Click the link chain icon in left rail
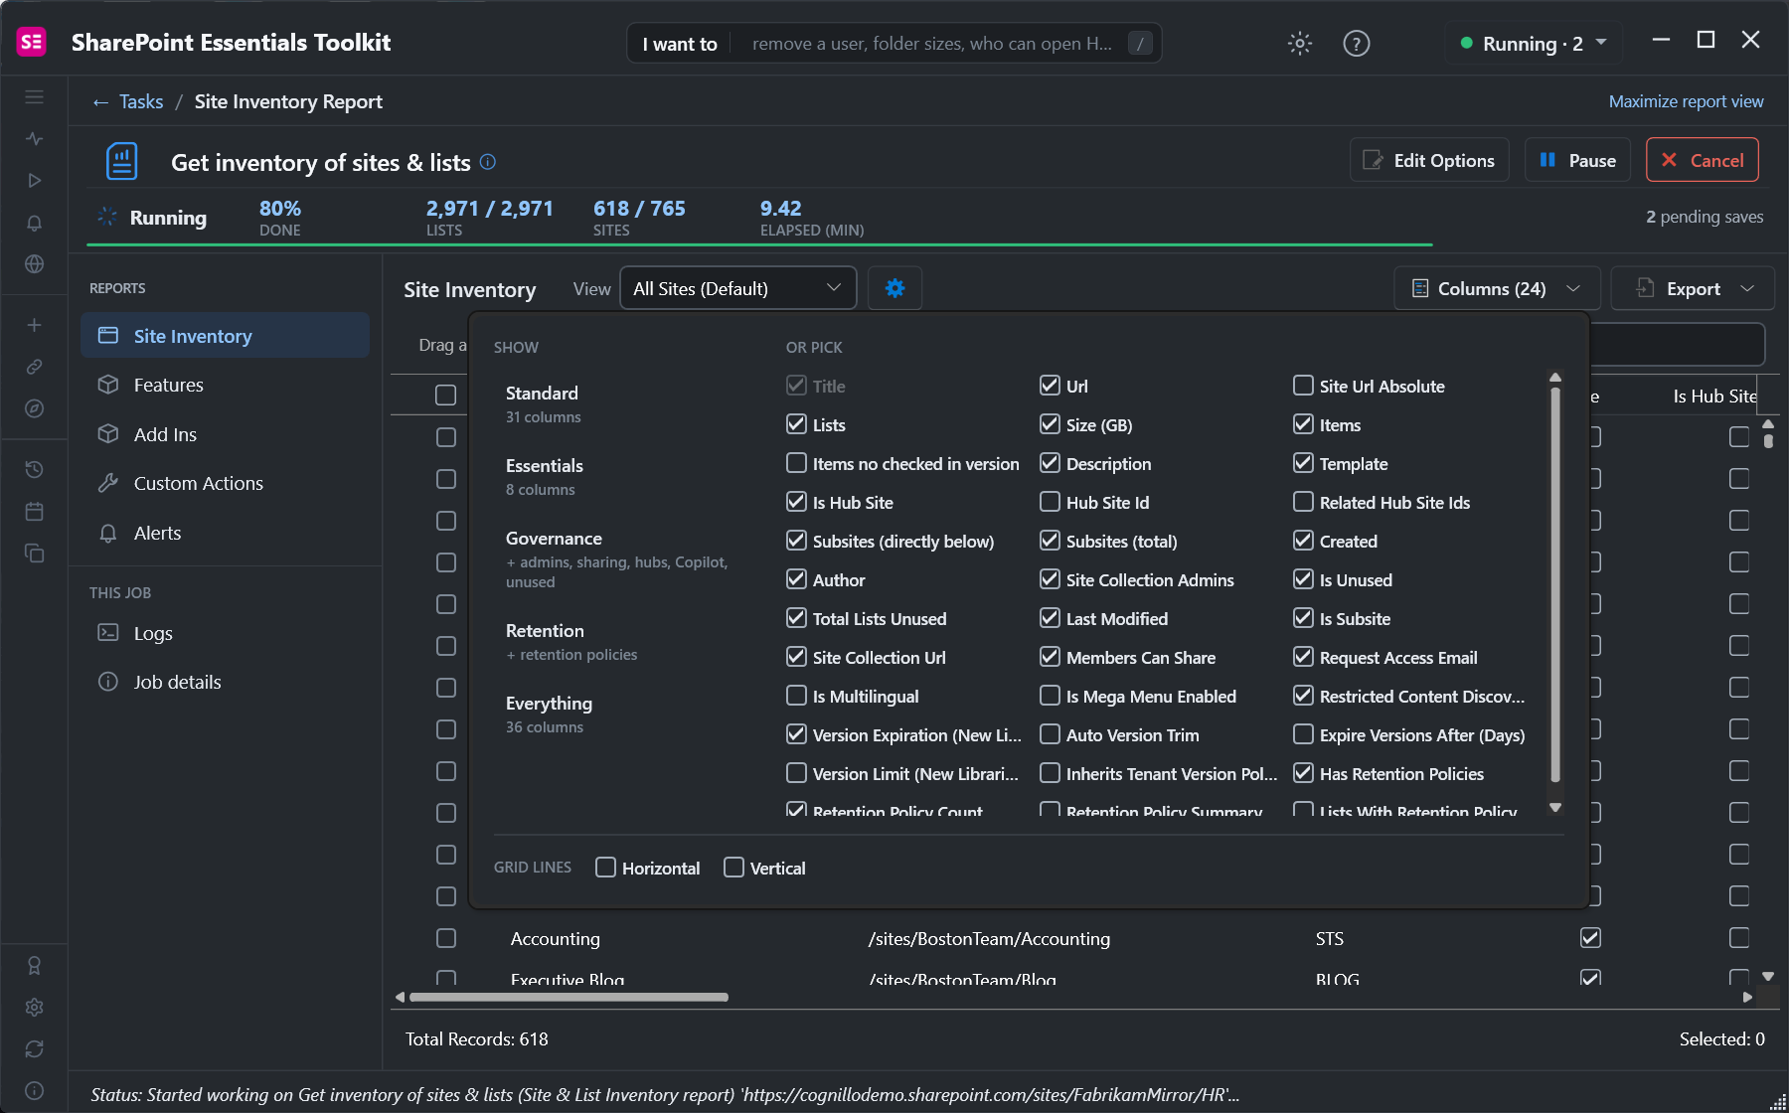 pyautogui.click(x=34, y=367)
